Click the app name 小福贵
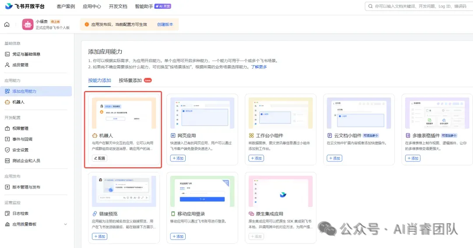The width and height of the screenshot is (473, 248). coord(42,22)
